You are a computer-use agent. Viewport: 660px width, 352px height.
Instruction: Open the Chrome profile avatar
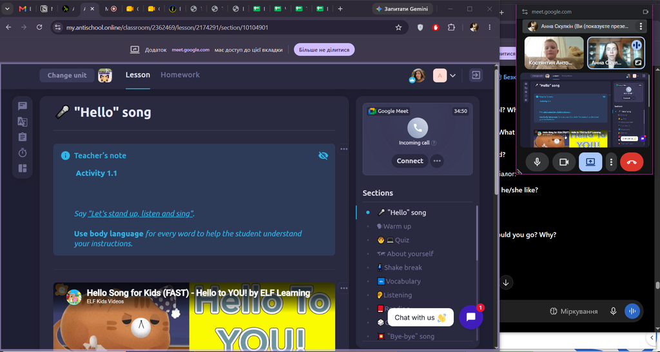pos(474,27)
